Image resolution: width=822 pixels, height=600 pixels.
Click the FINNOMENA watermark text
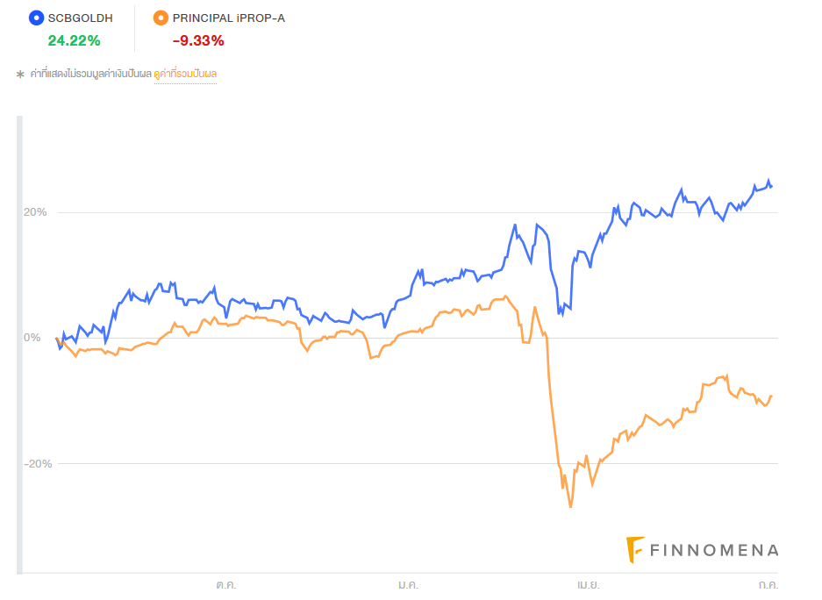714,551
